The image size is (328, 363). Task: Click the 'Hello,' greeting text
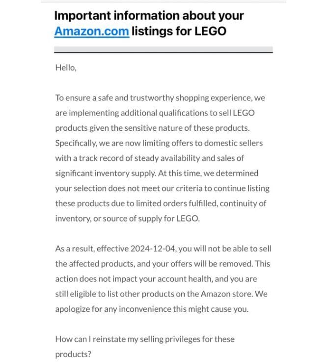tap(66, 68)
